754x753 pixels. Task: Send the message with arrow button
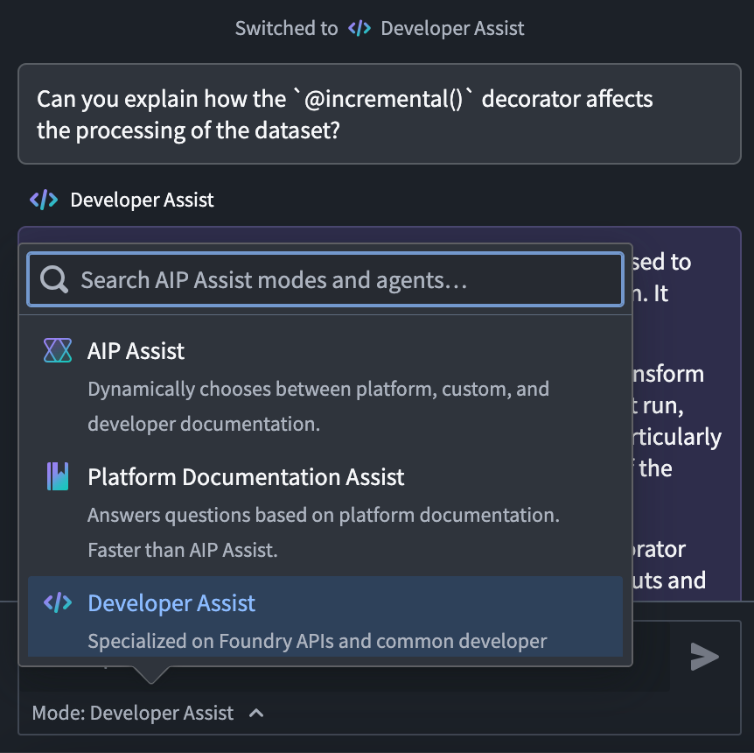point(704,657)
